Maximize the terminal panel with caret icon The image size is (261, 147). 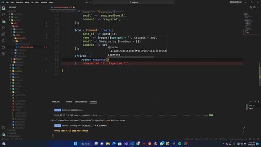click(255, 102)
